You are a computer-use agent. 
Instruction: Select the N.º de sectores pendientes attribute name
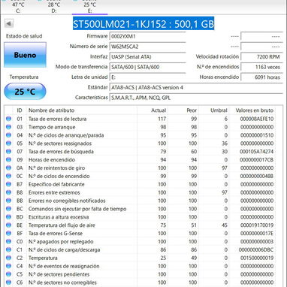[59, 274]
